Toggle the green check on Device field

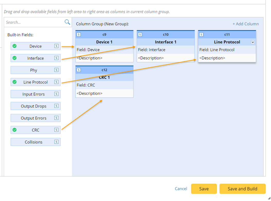click(15, 46)
